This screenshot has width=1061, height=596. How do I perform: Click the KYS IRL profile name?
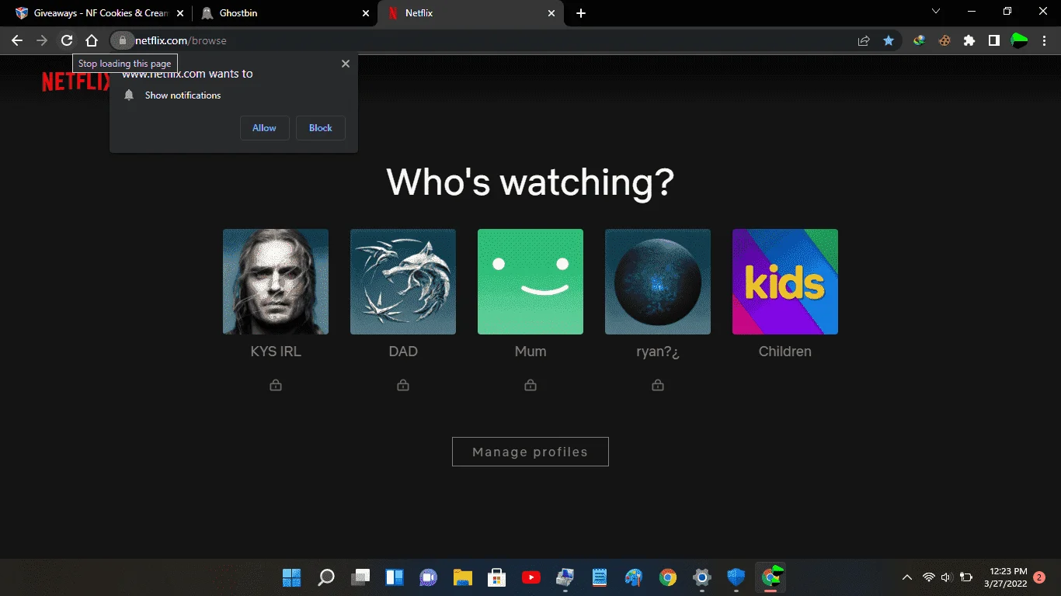[276, 352]
